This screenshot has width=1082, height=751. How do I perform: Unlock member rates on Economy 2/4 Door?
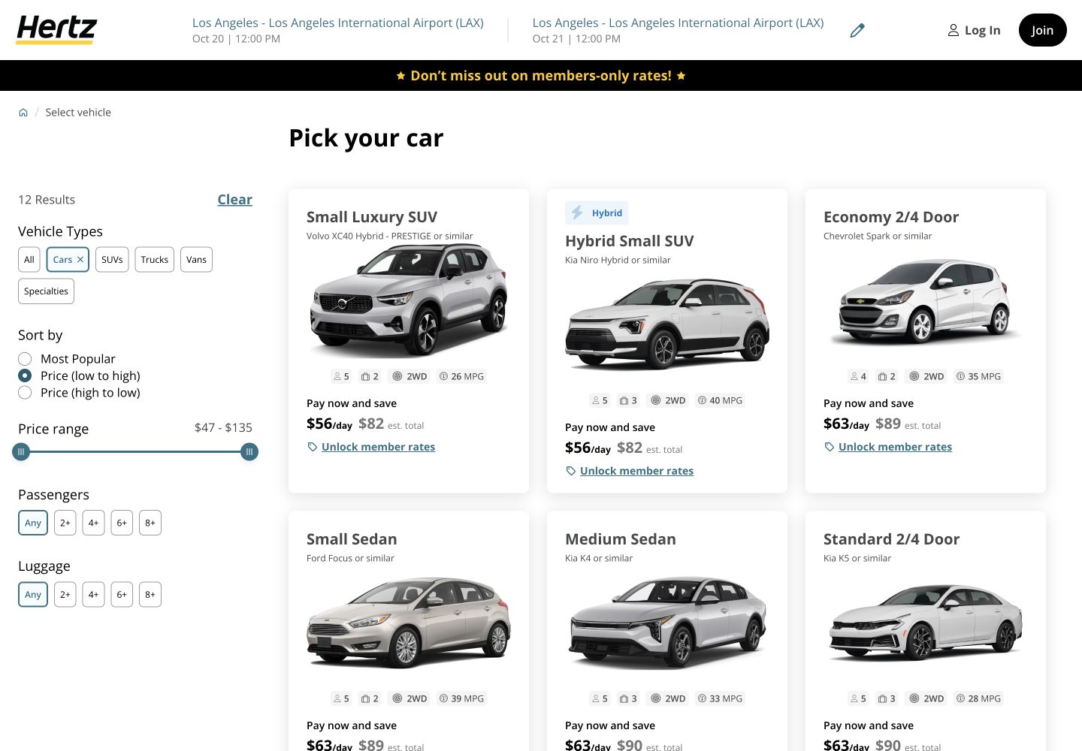click(895, 447)
